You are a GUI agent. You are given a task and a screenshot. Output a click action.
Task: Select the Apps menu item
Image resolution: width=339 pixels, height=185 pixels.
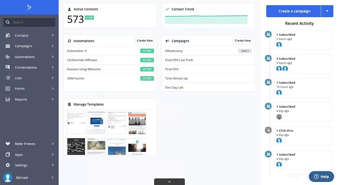18,154
